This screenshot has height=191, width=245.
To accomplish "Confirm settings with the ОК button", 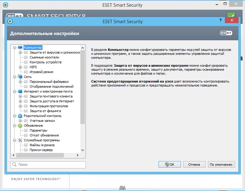I will point(170,164).
